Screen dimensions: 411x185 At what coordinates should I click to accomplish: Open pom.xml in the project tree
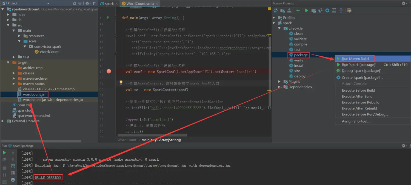click(x=22, y=105)
